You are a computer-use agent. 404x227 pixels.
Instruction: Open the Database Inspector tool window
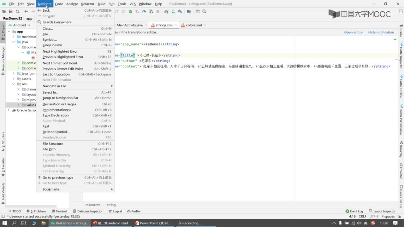[x=87, y=211]
